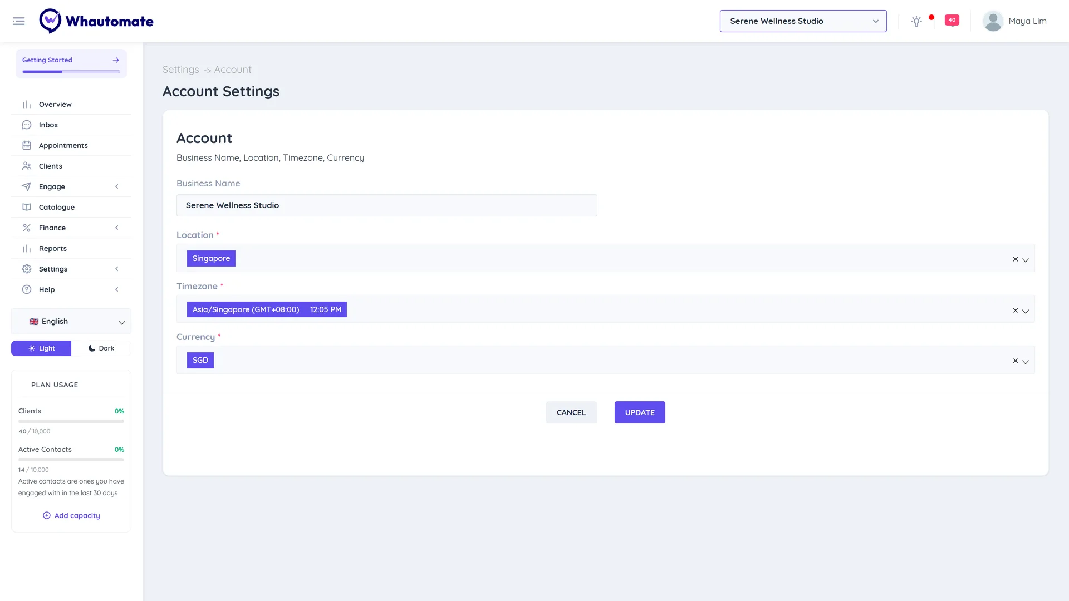Image resolution: width=1069 pixels, height=601 pixels.
Task: Click Maya Lim's avatar picture
Action: pos(993,21)
